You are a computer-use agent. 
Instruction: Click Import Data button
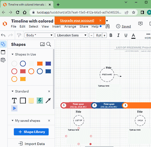(32, 144)
